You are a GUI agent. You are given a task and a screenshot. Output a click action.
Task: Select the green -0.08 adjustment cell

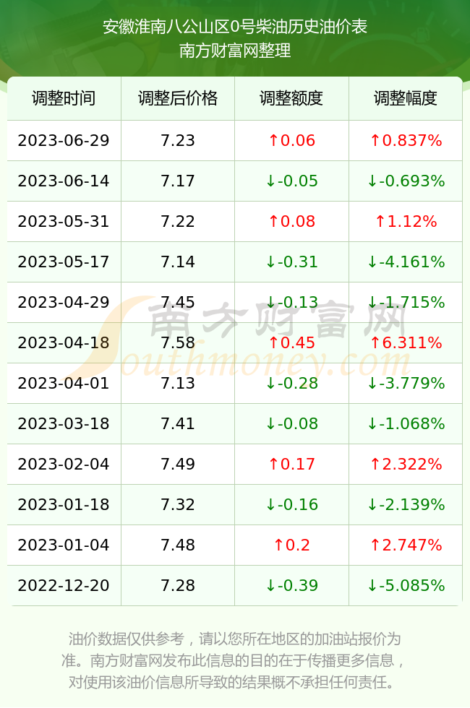[x=291, y=423]
